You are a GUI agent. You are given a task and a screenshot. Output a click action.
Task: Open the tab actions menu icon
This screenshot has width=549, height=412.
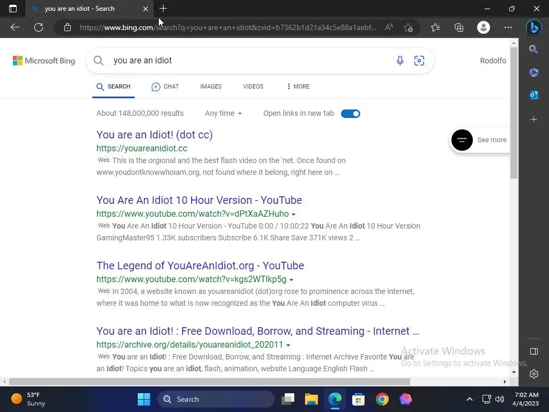pos(13,9)
